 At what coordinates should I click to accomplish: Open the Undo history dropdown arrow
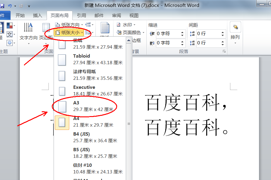point(15,6)
